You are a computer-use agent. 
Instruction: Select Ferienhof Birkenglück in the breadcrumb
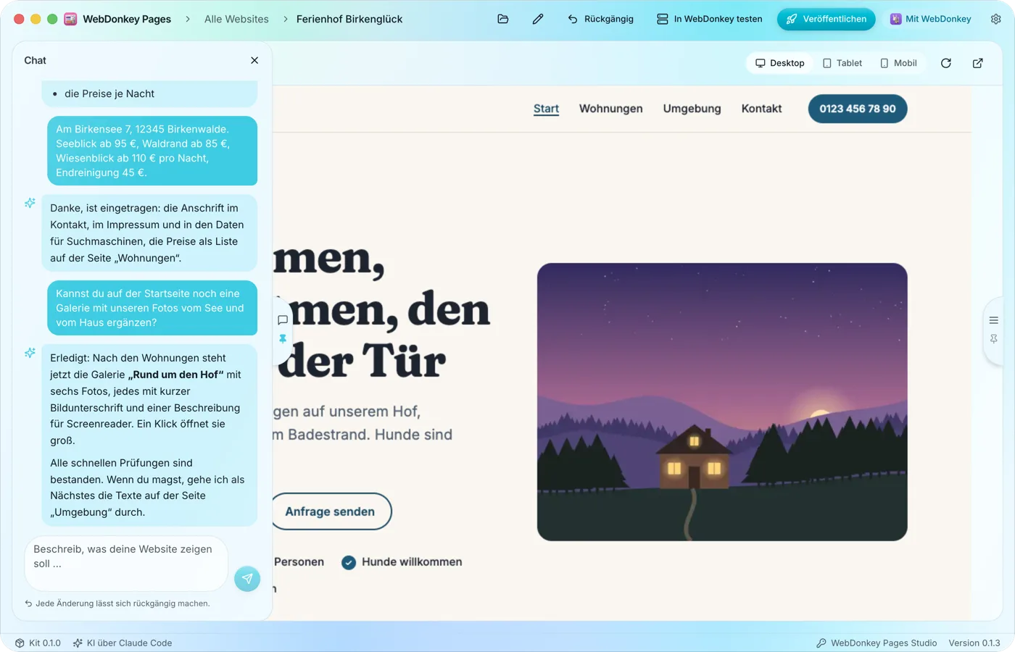pyautogui.click(x=349, y=19)
